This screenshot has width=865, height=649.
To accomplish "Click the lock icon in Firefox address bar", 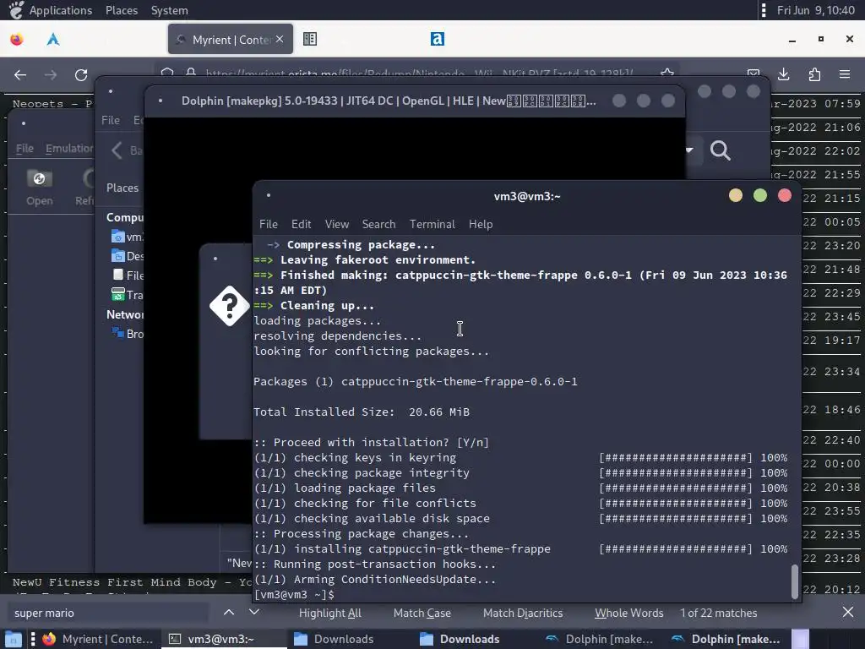I will click(x=191, y=73).
